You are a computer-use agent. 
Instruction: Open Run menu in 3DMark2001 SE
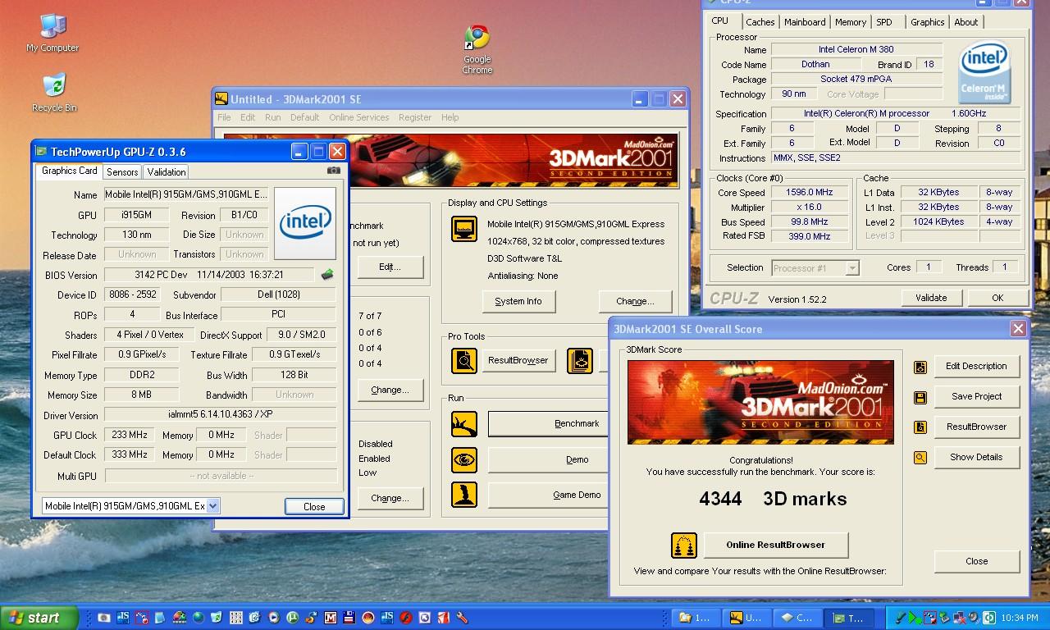[x=273, y=117]
